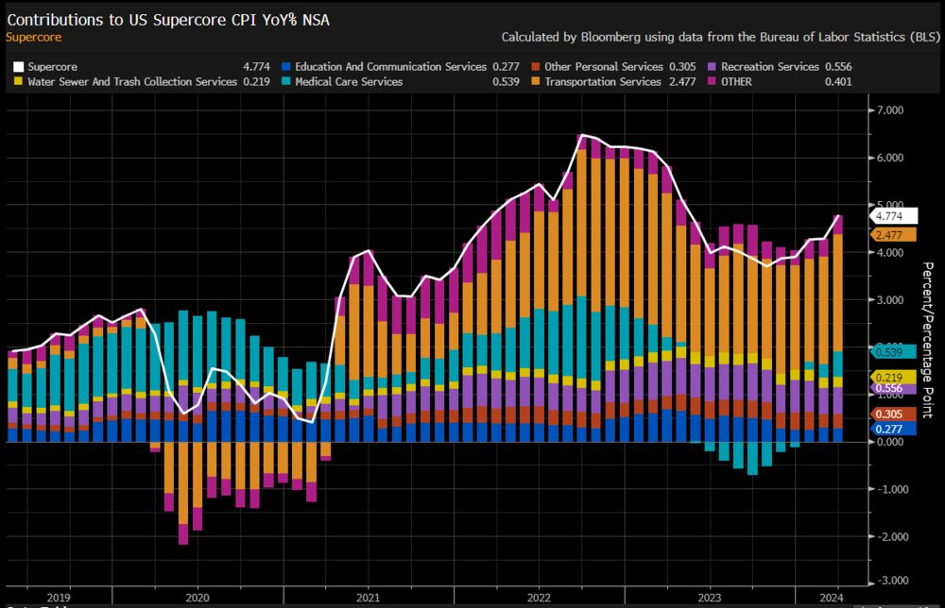Click the 4.774 Supercore value tag
Viewport: 945px width, 608px height.
(894, 216)
